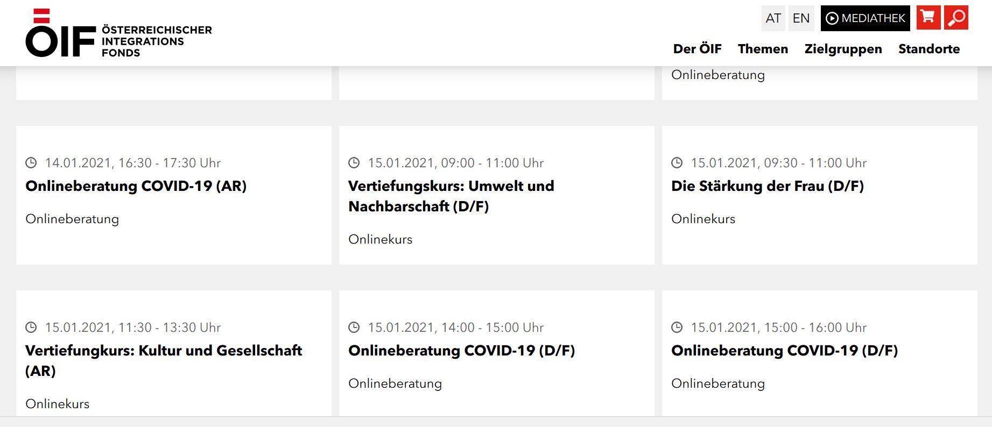992x427 pixels.
Task: Select the AT language option
Action: [x=773, y=18]
